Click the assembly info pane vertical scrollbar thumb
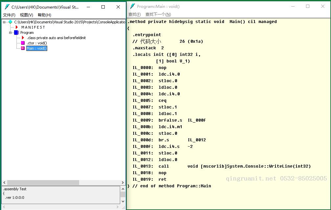This screenshot has height=210, width=331. pos(123,194)
